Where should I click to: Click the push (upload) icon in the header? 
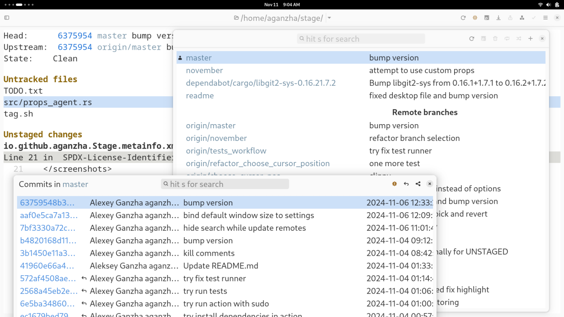[510, 18]
